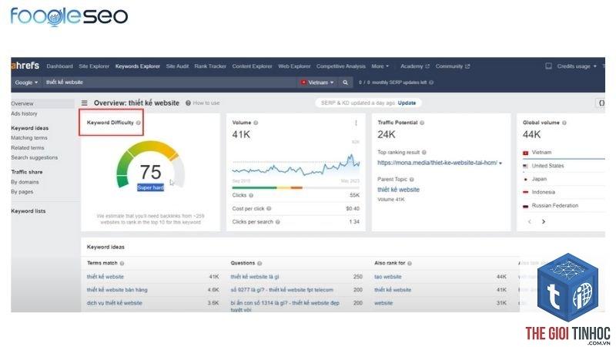Select Matching terms in the sidebar
This screenshot has width=616, height=347.
click(x=29, y=138)
